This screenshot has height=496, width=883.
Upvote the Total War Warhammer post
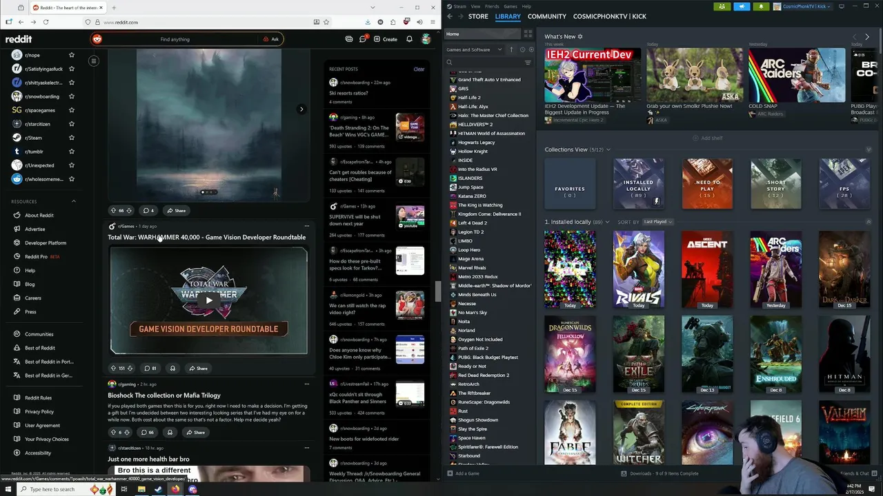114,369
